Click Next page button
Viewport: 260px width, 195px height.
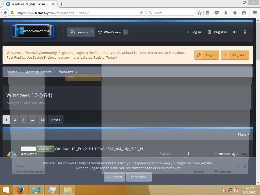[56, 120]
